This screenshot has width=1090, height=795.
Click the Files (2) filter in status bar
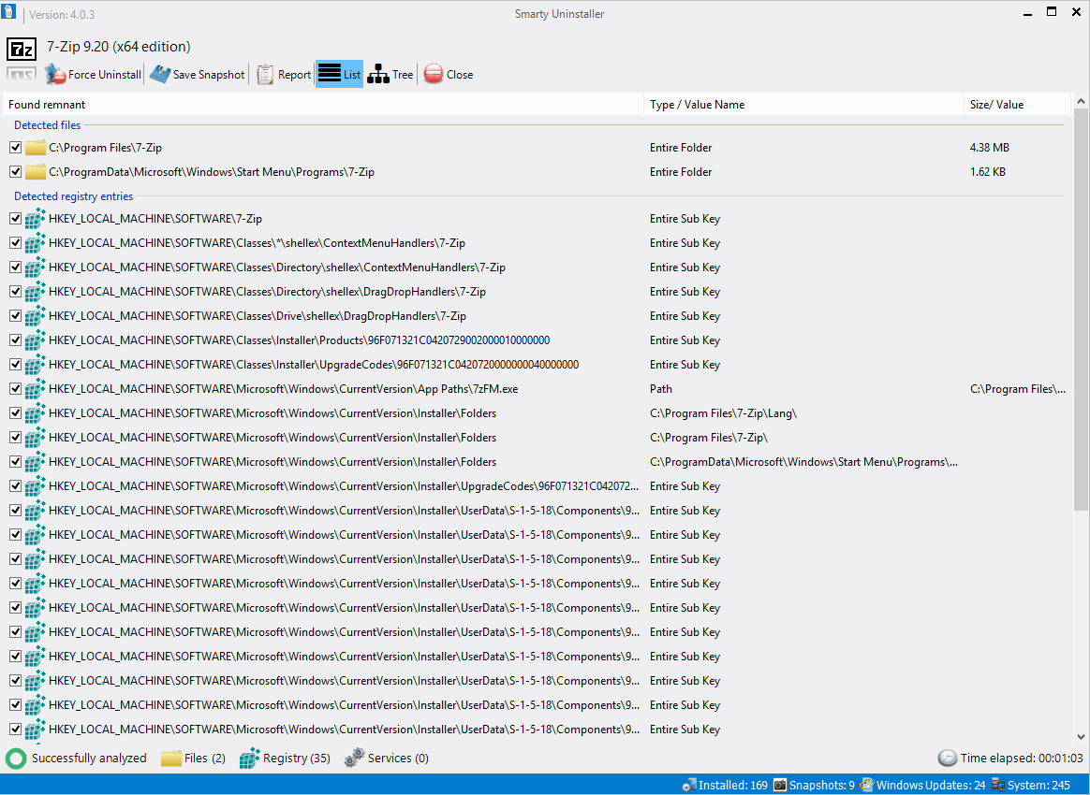click(193, 759)
